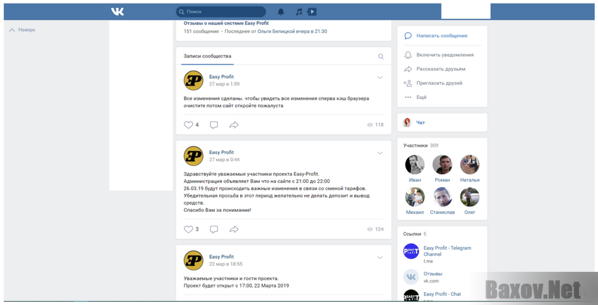Open member Иван's avatar

coord(415,164)
